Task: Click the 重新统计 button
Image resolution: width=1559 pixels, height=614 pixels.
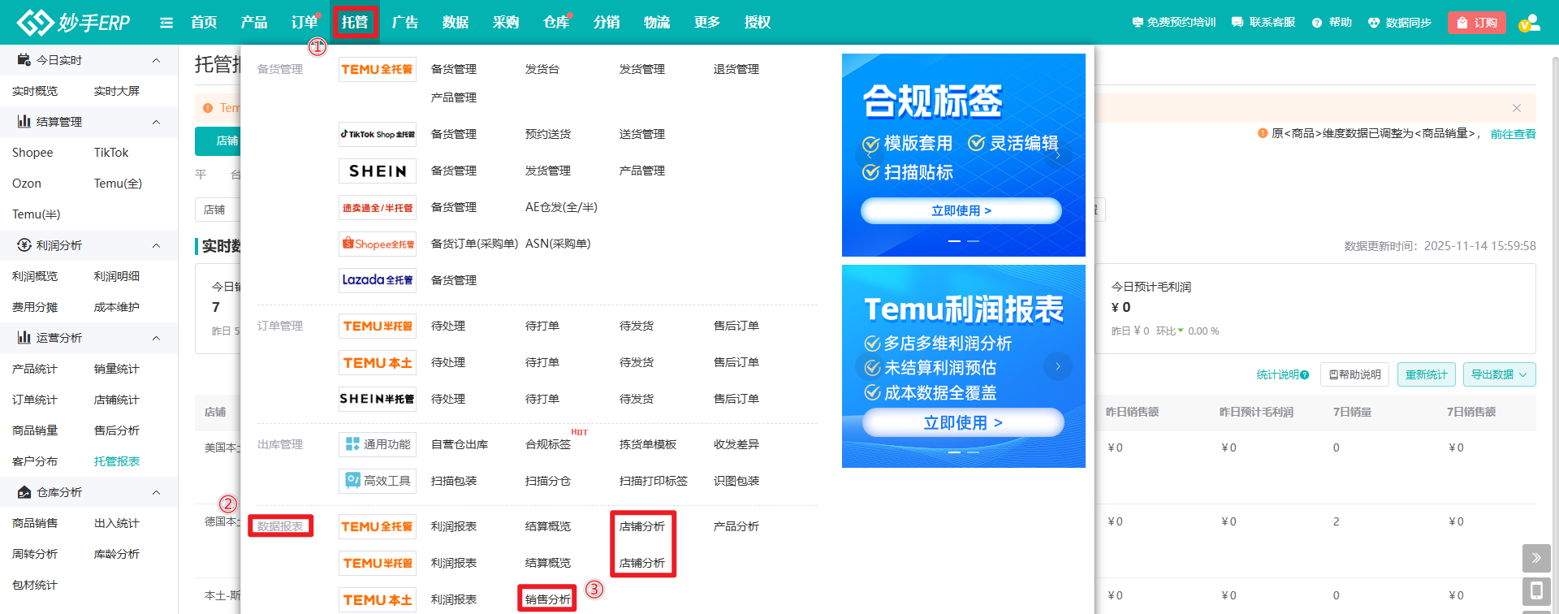Action: (1427, 374)
